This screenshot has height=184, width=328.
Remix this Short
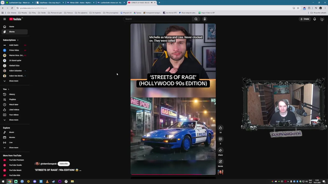click(x=220, y=162)
